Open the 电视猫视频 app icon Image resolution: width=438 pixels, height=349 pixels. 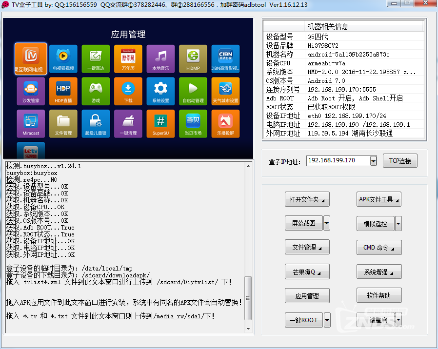point(63,58)
